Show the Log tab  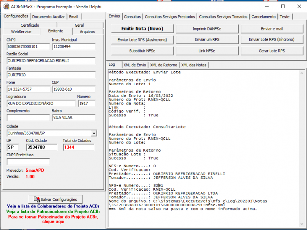112,64
